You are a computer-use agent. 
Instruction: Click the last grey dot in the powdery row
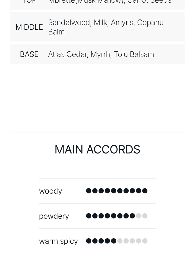pos(145,216)
